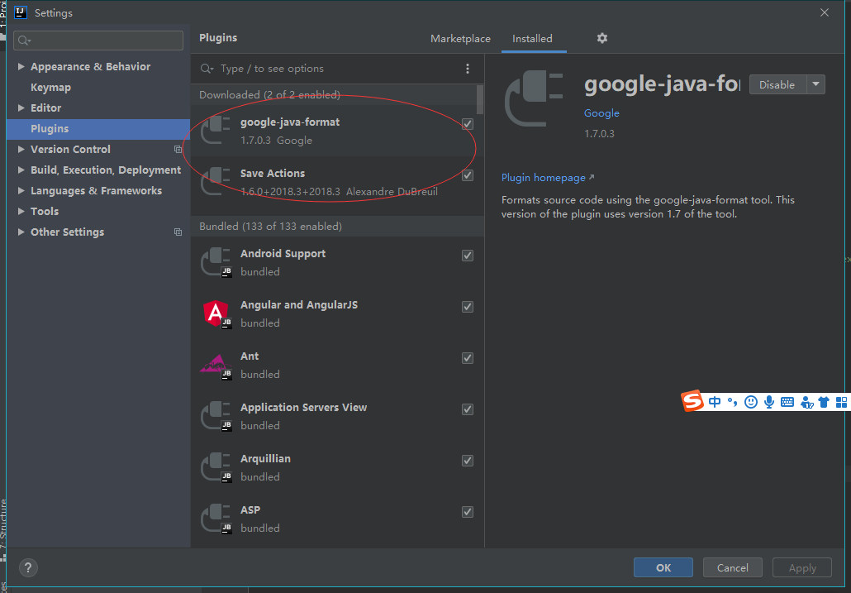Open the Sogou soft keyboard icon
This screenshot has width=851, height=593.
[787, 401]
